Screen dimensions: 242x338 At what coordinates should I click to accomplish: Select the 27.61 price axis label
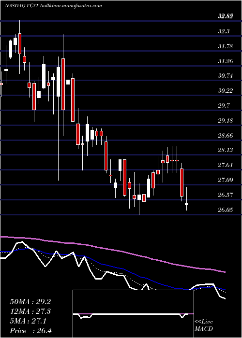226,165
